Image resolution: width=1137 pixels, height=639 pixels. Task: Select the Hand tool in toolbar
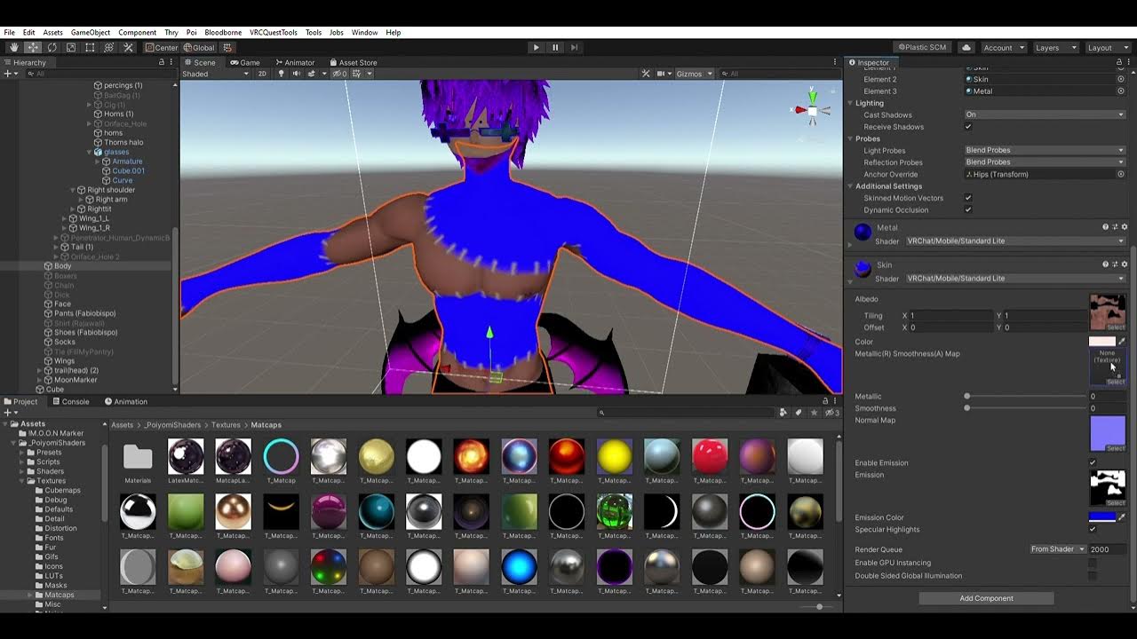(x=13, y=47)
